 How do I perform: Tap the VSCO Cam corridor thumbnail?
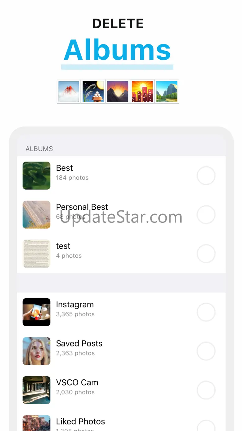37,390
